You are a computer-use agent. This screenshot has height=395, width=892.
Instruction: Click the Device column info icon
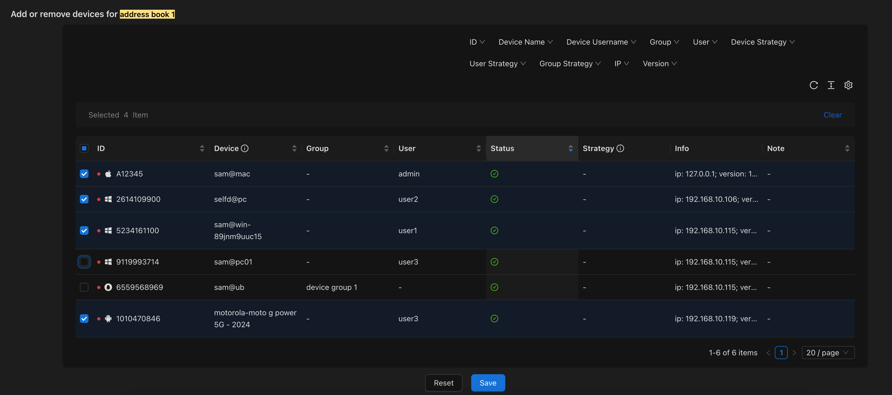[x=245, y=148]
